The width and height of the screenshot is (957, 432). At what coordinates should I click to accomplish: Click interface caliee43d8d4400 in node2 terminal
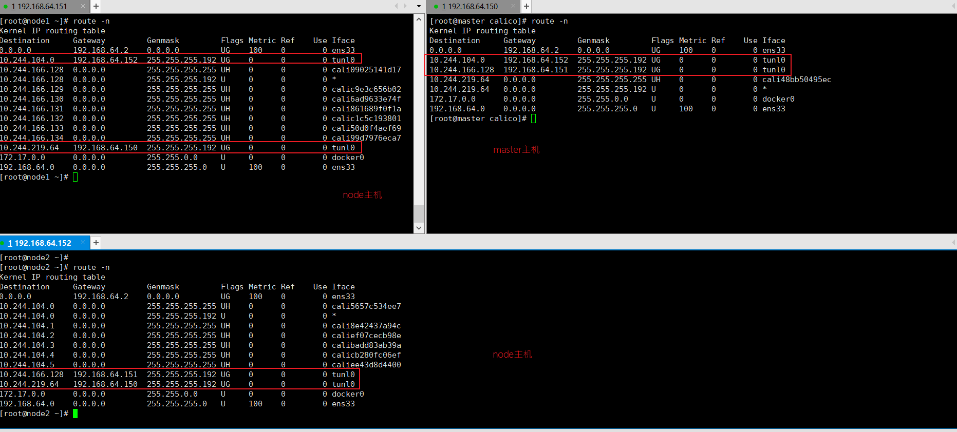(x=366, y=365)
